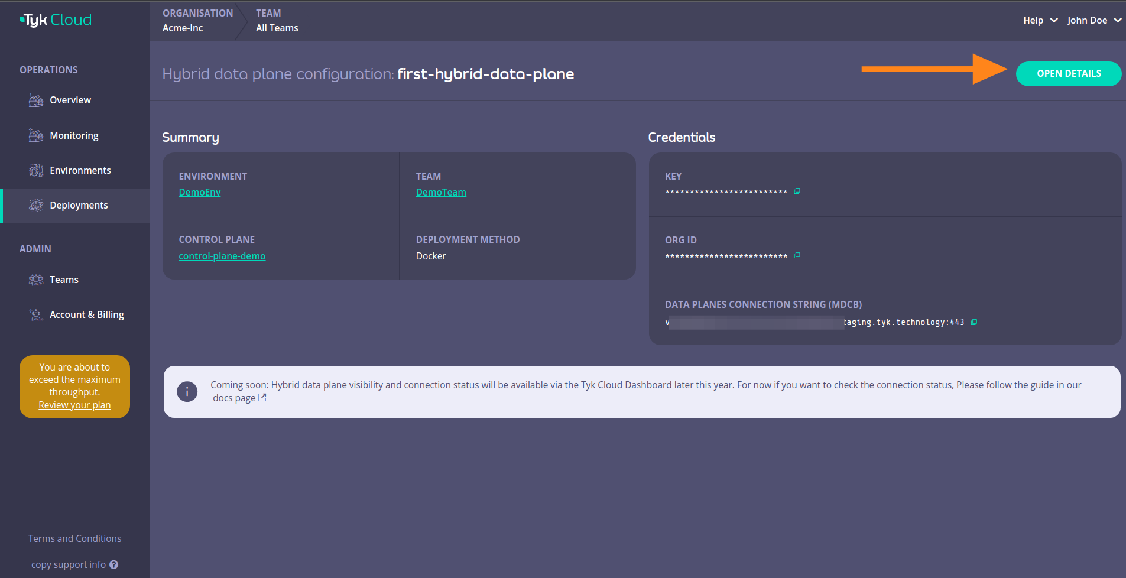
Task: Click the copy support info help icon
Action: [114, 565]
